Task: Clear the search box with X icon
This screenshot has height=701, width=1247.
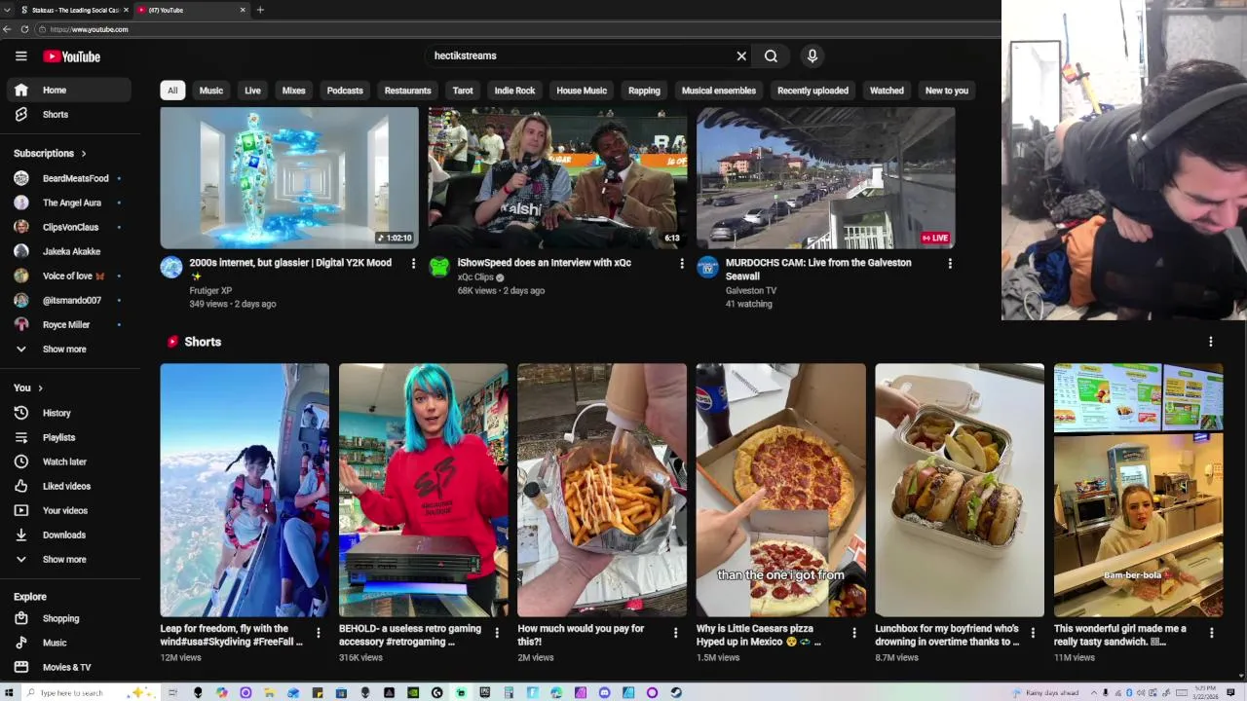Action: [741, 55]
